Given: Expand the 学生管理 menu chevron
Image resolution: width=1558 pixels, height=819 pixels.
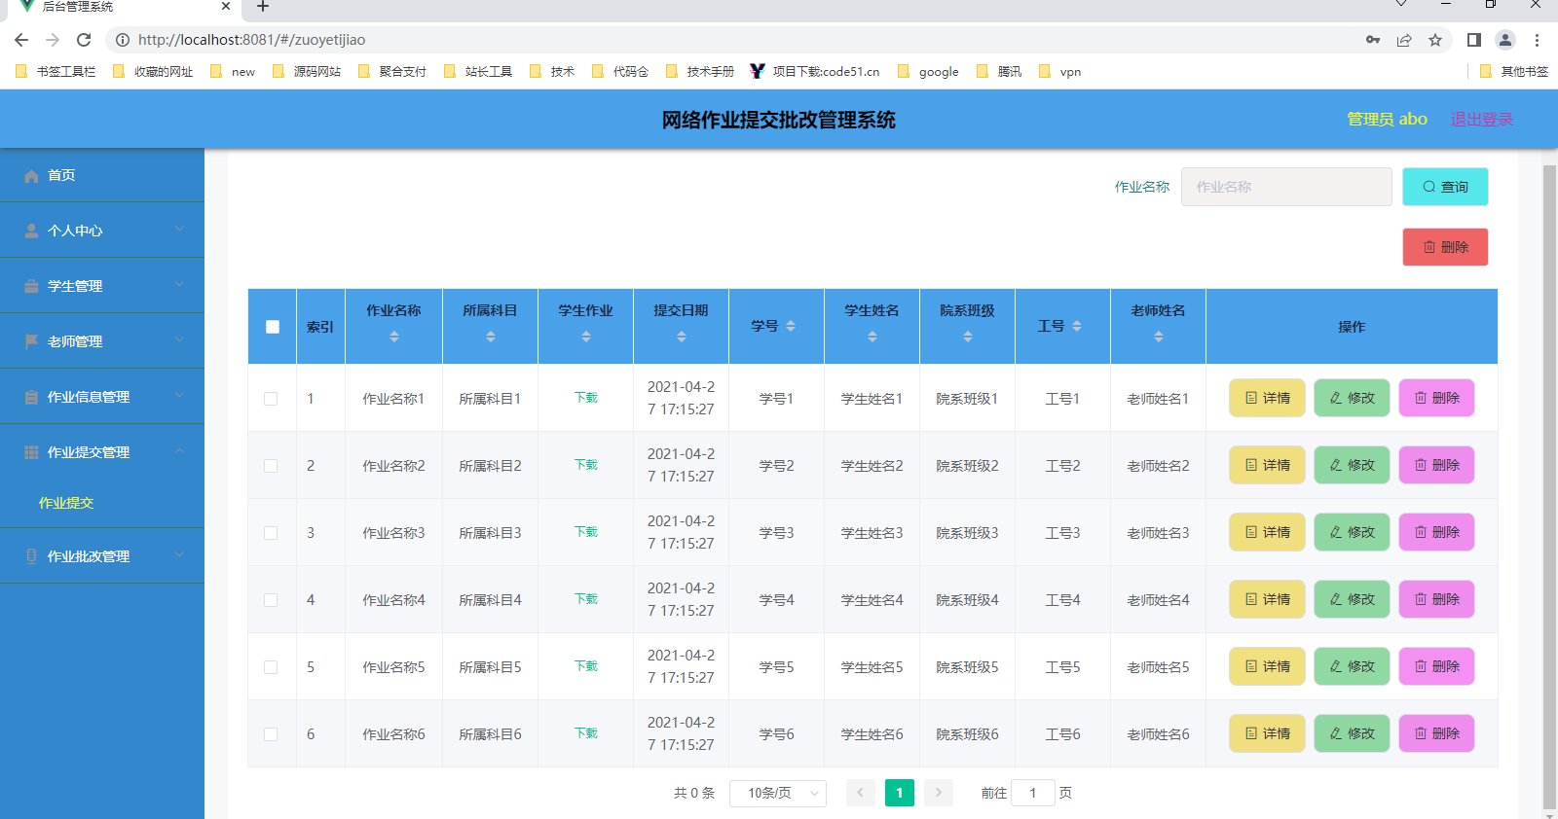Looking at the screenshot, I should tap(179, 285).
